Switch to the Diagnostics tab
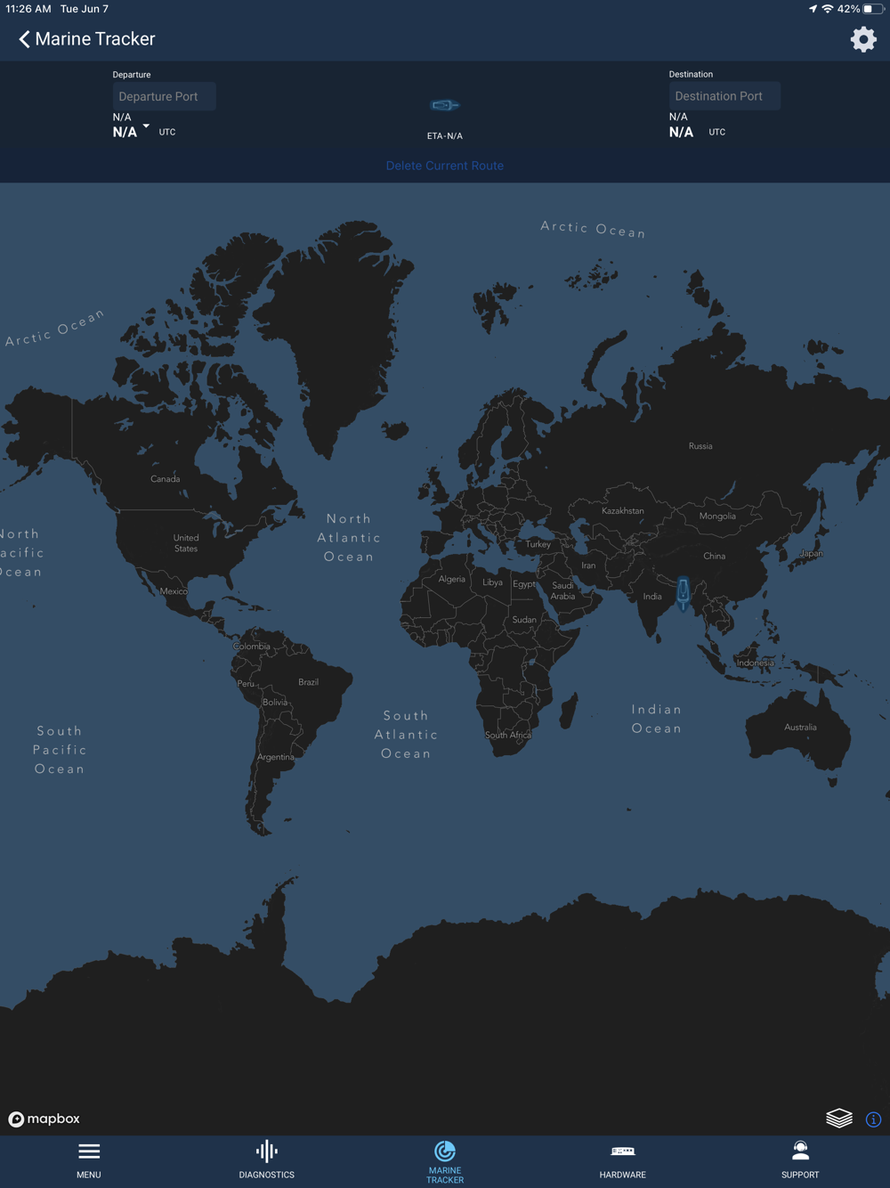The image size is (890, 1188). click(x=267, y=1160)
